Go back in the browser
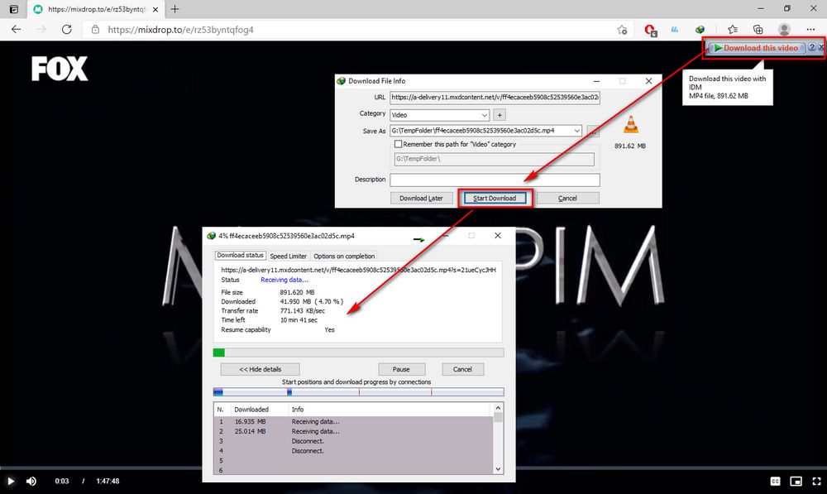Screen dimensions: 827x494 tap(17, 30)
